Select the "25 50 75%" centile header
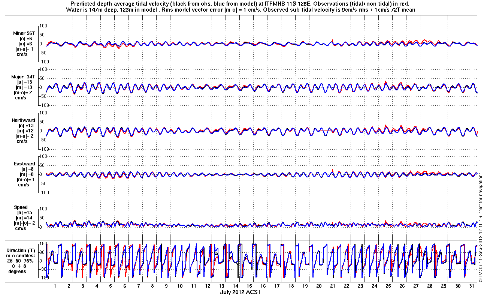This screenshot has width=487, height=300. tap(21, 261)
